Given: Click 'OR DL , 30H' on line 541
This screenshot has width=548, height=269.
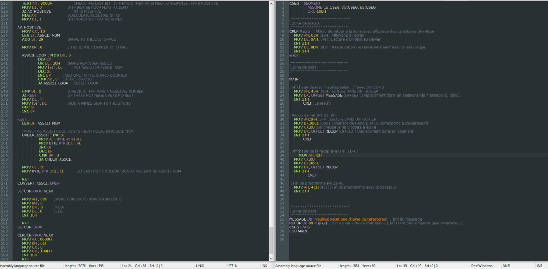Looking at the screenshot, I should point(49,63).
